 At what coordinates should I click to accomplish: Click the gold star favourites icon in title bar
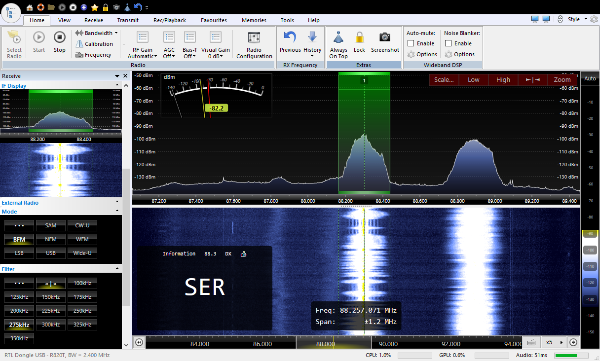click(95, 7)
